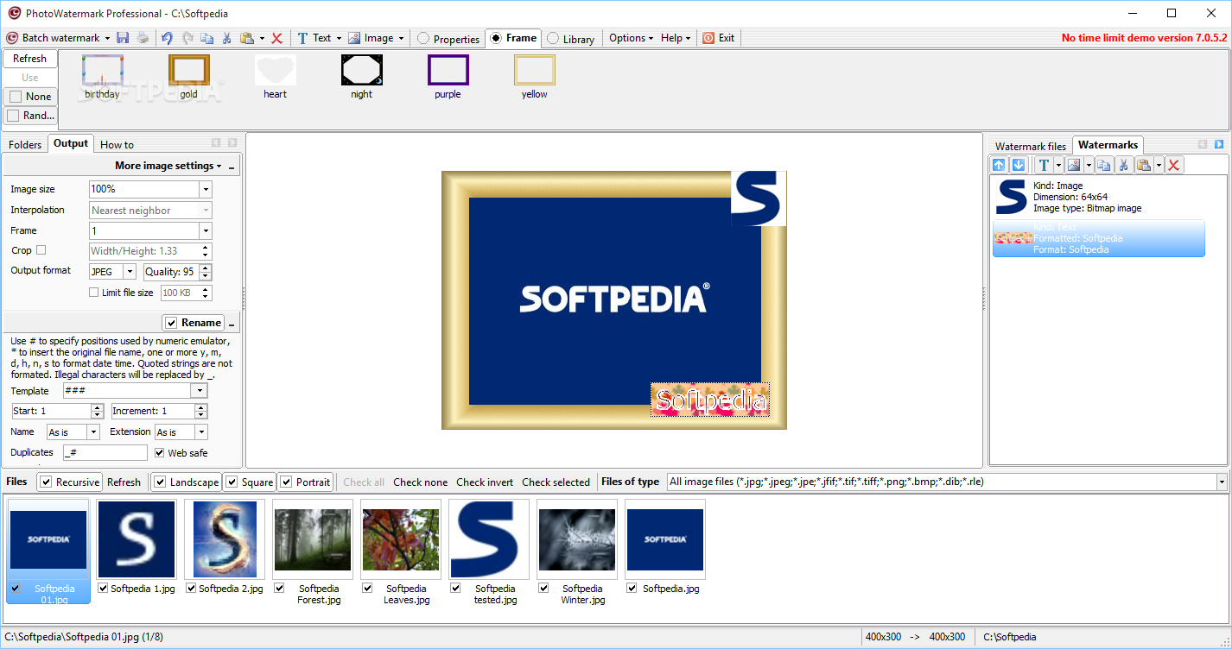The width and height of the screenshot is (1232, 649).
Task: Open the Help menu
Action: pyautogui.click(x=676, y=38)
